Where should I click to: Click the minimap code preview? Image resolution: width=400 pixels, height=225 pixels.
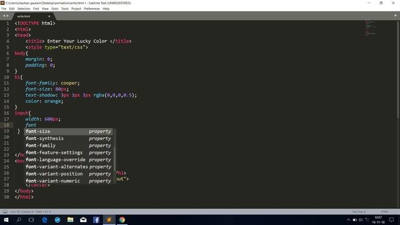click(x=371, y=27)
